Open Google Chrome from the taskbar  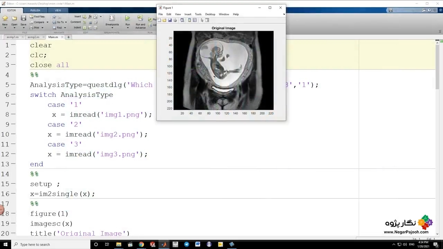pyautogui.click(x=141, y=245)
